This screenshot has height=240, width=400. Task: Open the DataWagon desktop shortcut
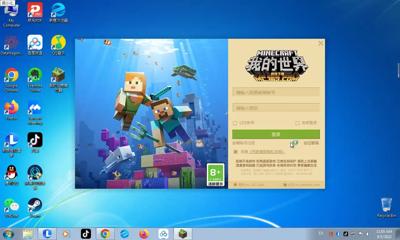pos(12,45)
